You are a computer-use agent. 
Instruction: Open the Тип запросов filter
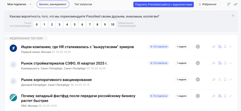(83, 4)
